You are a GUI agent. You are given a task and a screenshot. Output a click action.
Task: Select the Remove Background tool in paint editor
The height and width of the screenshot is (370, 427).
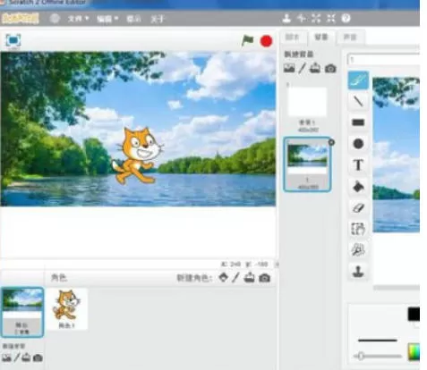point(358,250)
